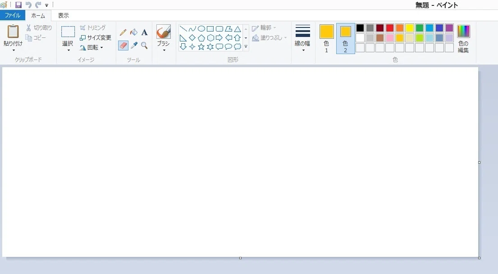The image size is (498, 274).
Task: Choose the straight Line shape
Action: (x=183, y=29)
